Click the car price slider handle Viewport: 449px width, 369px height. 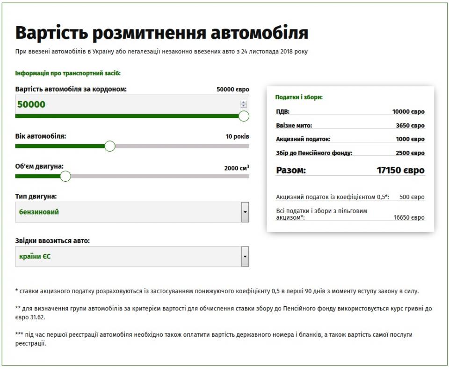pos(244,116)
